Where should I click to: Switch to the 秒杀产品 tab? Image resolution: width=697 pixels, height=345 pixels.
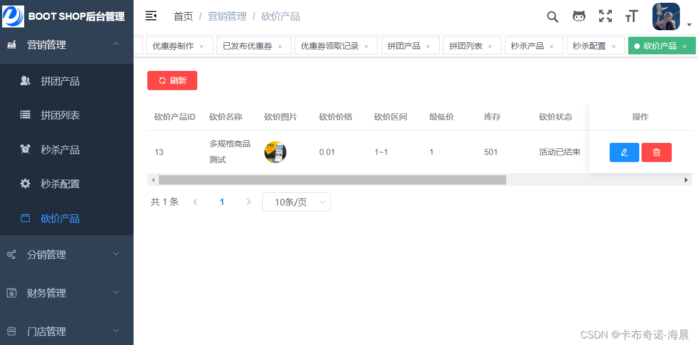(x=529, y=46)
